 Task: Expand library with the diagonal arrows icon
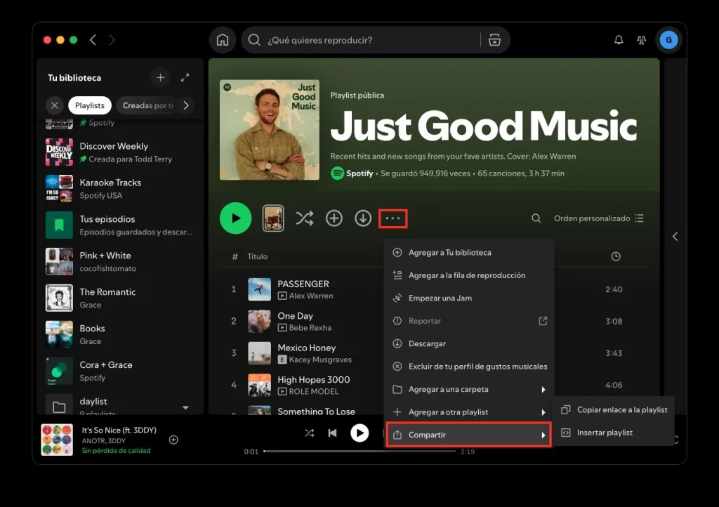click(185, 77)
